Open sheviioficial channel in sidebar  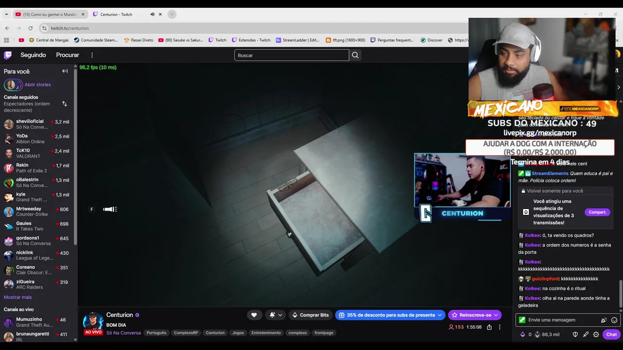tap(37, 124)
